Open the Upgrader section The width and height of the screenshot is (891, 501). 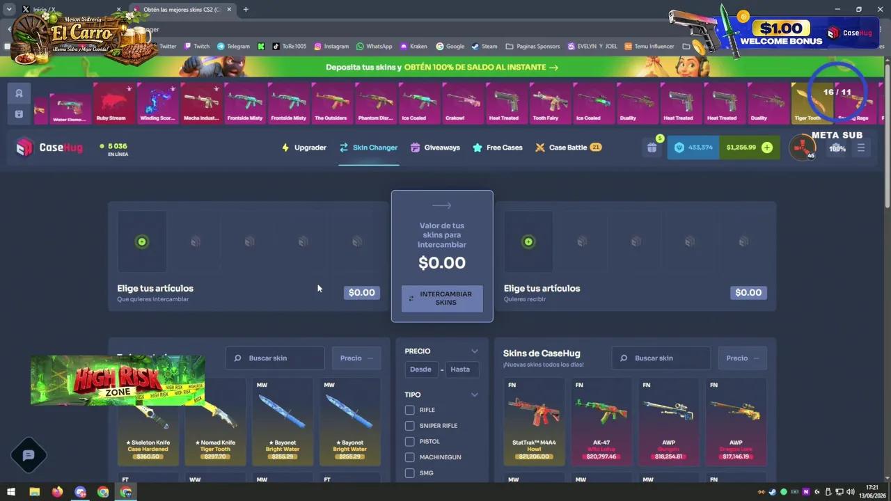303,148
